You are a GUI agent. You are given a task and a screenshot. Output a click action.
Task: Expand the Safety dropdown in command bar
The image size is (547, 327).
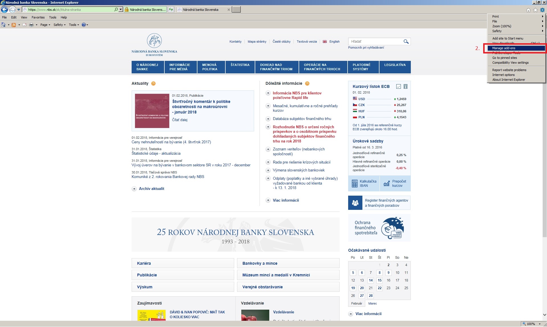[x=59, y=25]
